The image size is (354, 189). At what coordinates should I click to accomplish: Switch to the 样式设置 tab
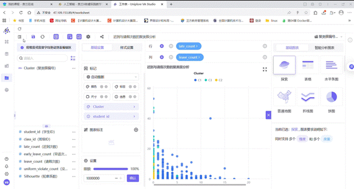pyautogui.click(x=127, y=48)
